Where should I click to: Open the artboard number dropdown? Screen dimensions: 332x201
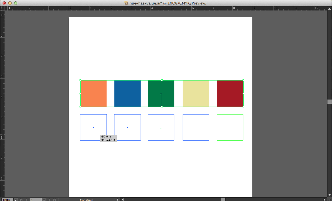(x=44, y=200)
